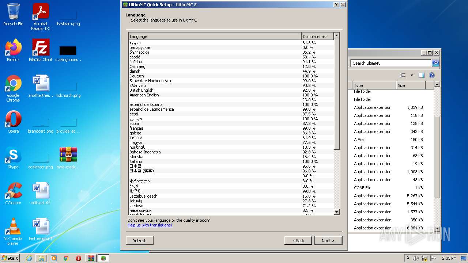
Task: Click the Refresh button
Action: click(139, 241)
